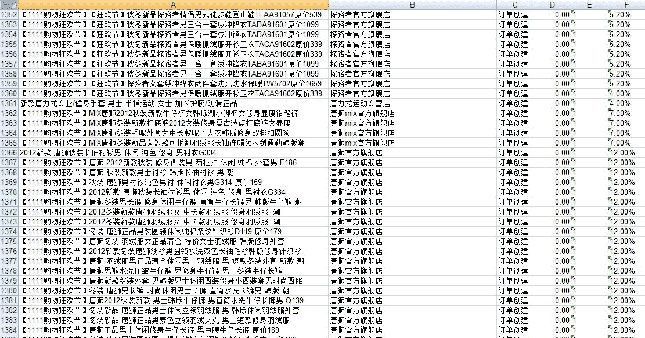The width and height of the screenshot is (645, 338).
Task: Click the select-all corner box
Action: click(x=9, y=5)
